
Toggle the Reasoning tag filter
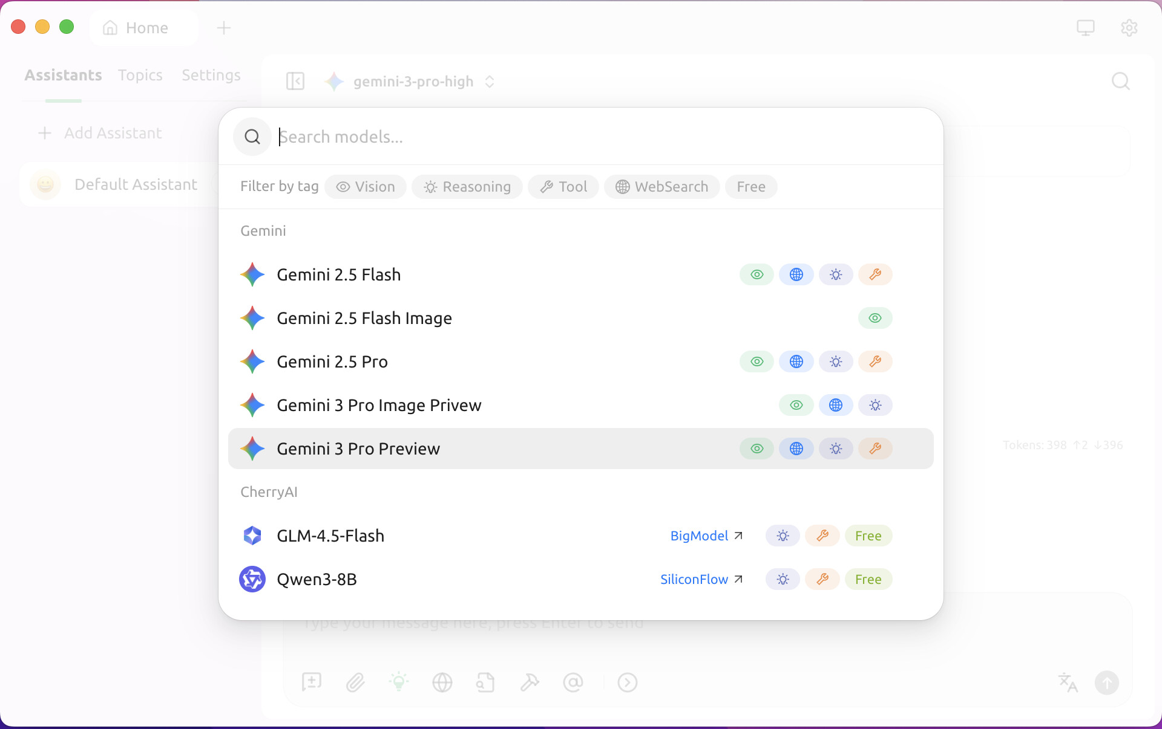click(467, 187)
